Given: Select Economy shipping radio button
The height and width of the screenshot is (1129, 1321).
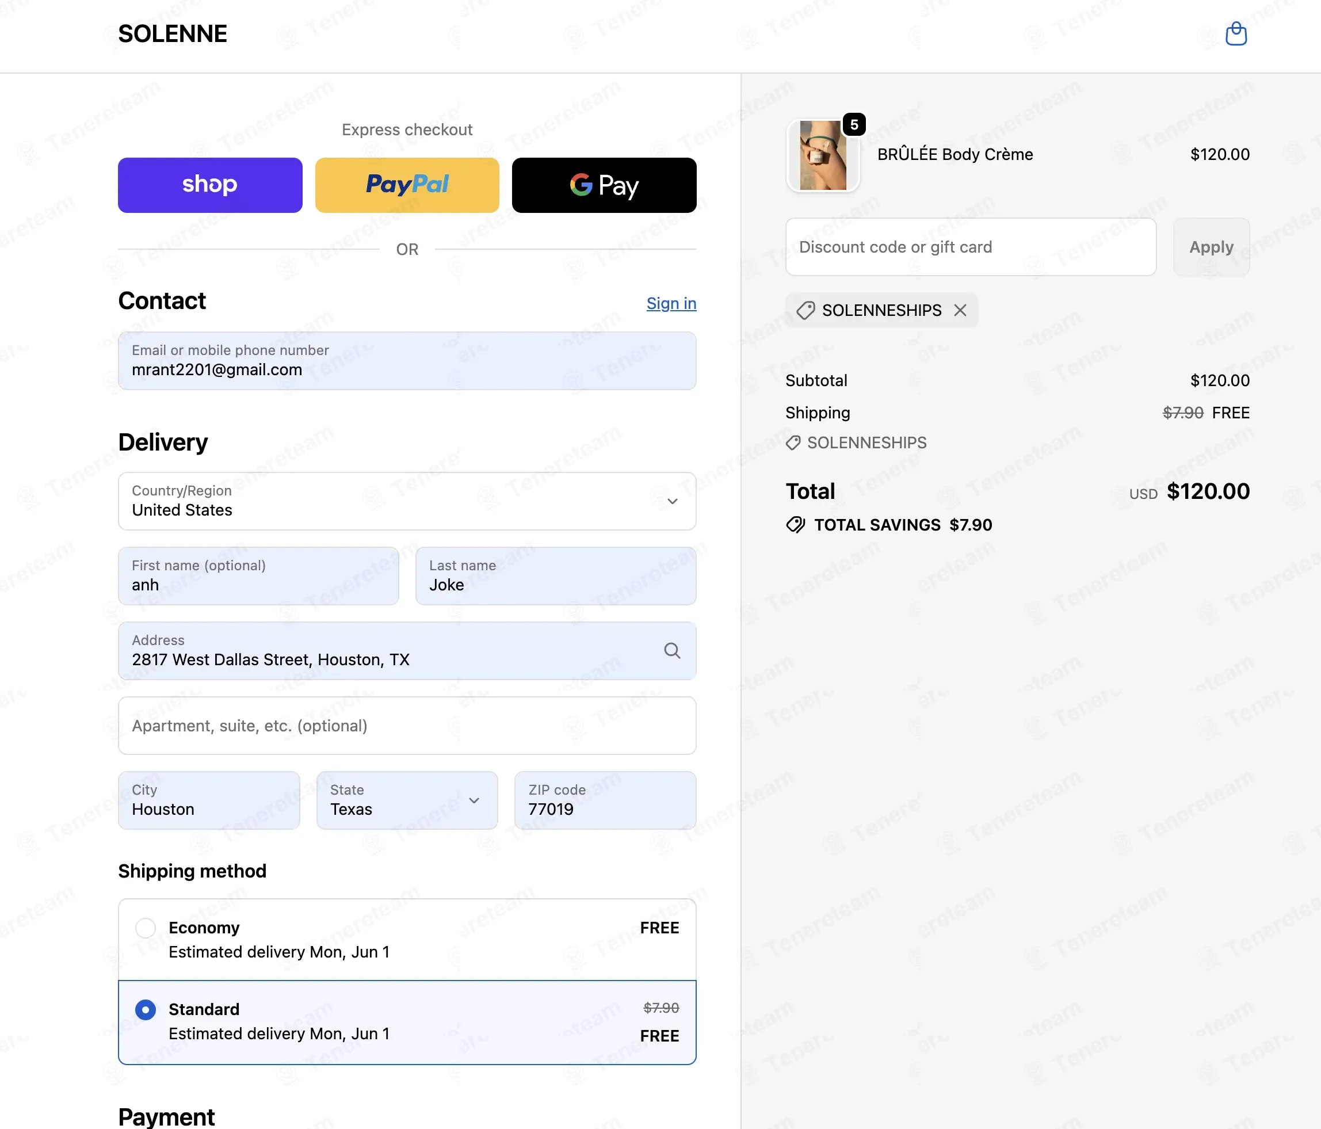Looking at the screenshot, I should tap(146, 928).
